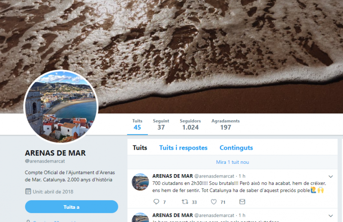The width and height of the screenshot is (343, 222).
Task: Send first tweet via direct message
Action: (x=242, y=202)
